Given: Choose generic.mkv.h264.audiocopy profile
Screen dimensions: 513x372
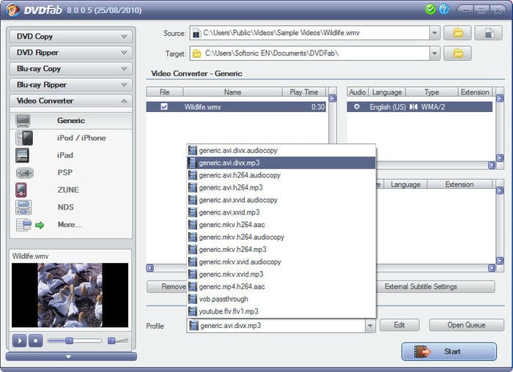Looking at the screenshot, I should pos(281,237).
